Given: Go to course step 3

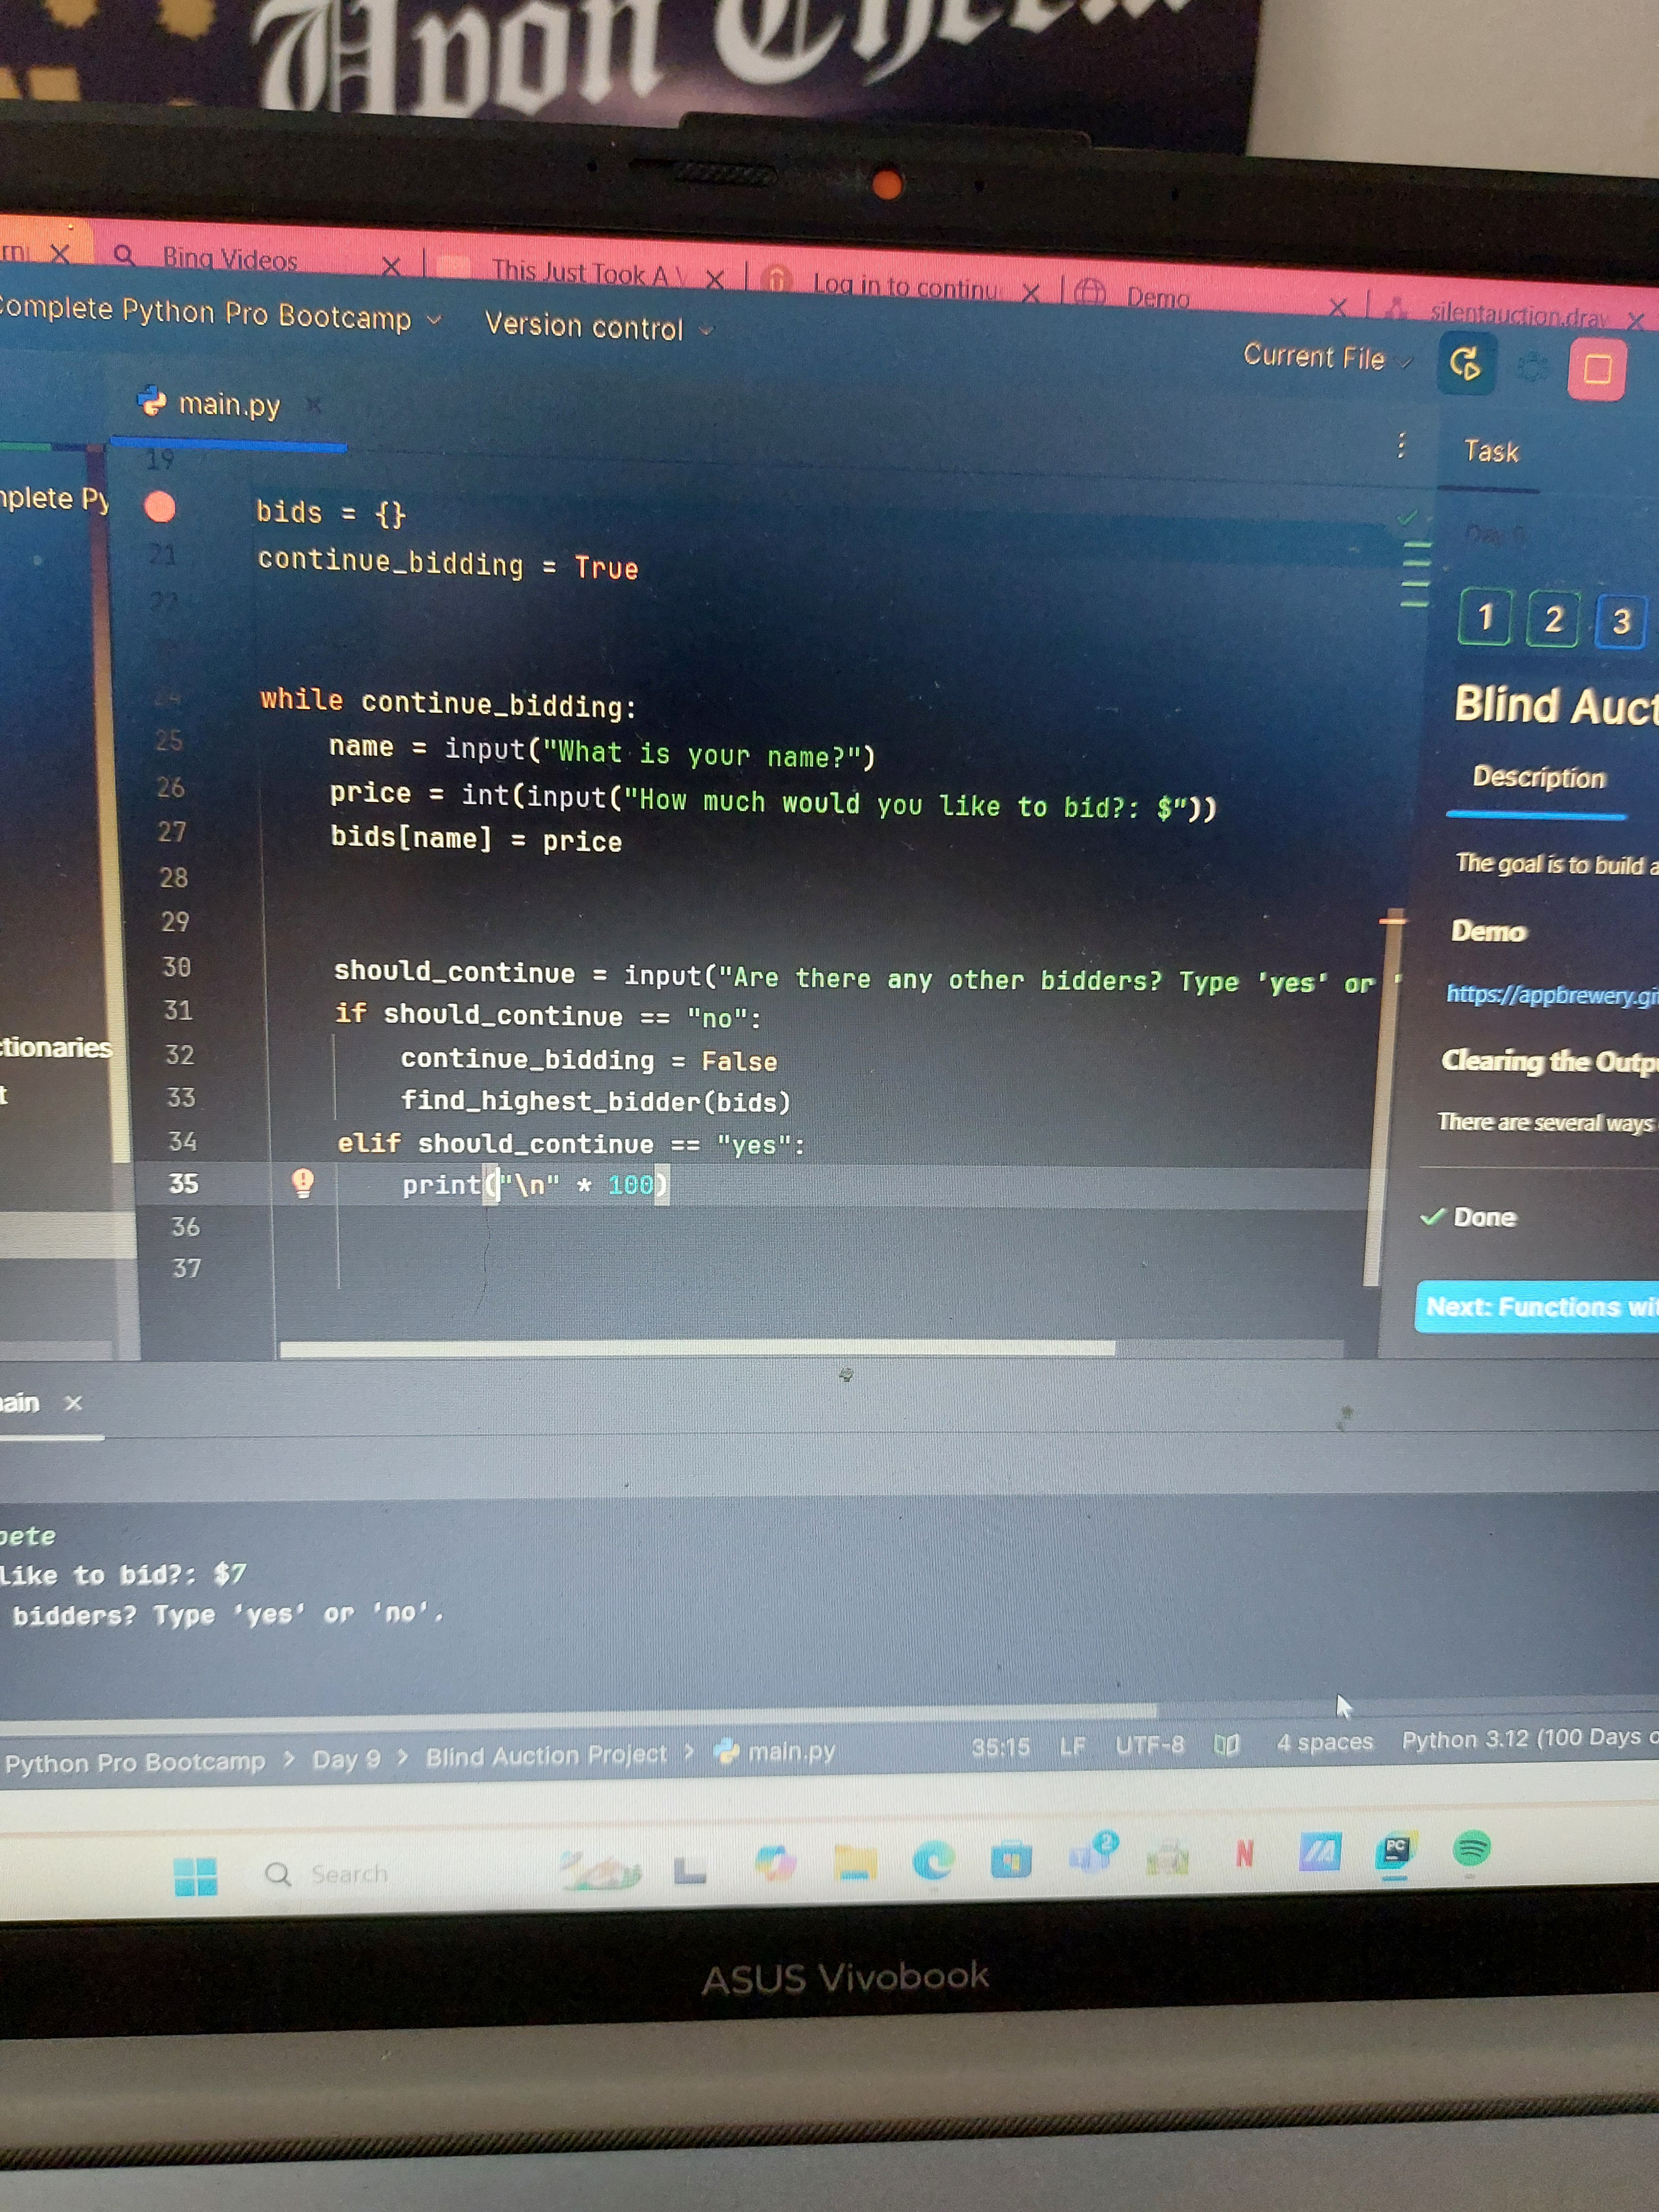Looking at the screenshot, I should coord(1621,622).
